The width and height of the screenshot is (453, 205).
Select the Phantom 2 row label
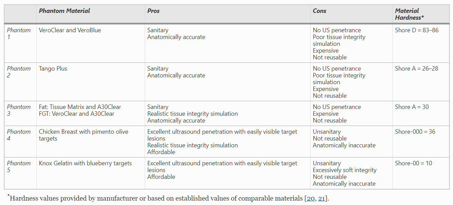[19, 72]
